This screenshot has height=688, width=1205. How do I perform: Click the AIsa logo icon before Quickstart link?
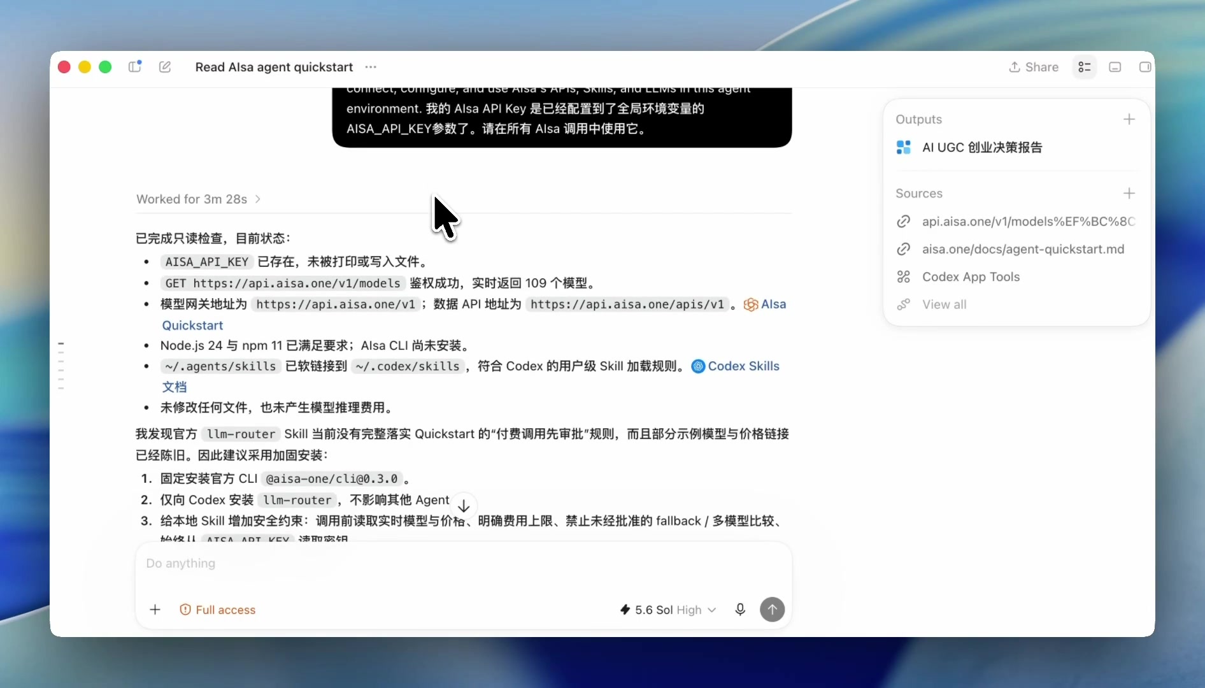(750, 305)
